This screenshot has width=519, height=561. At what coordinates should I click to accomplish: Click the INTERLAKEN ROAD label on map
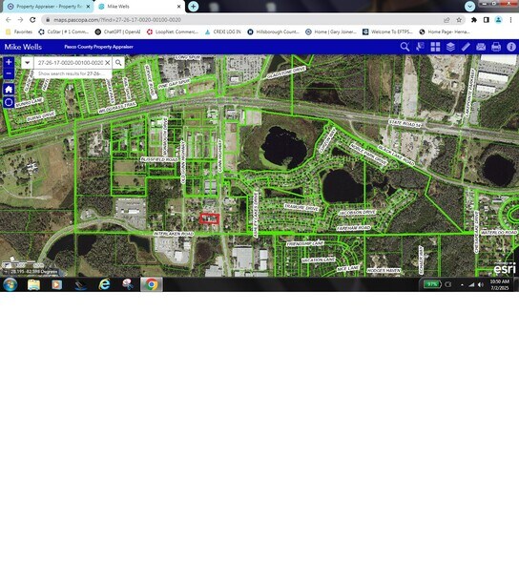(x=174, y=234)
